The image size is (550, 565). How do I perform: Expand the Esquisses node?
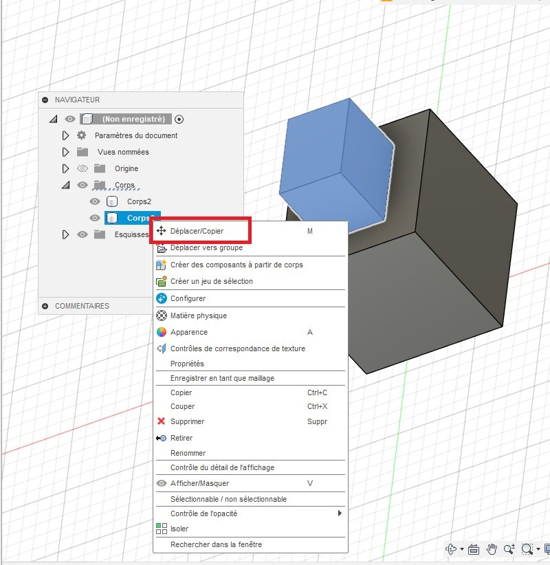[x=65, y=234]
